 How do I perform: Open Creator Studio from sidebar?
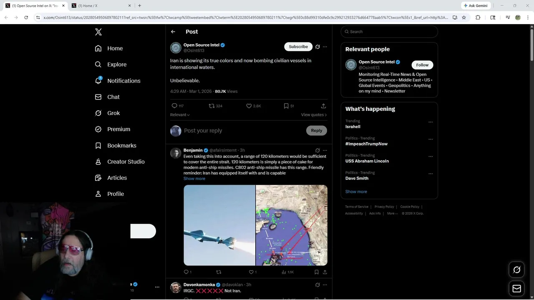click(120, 162)
